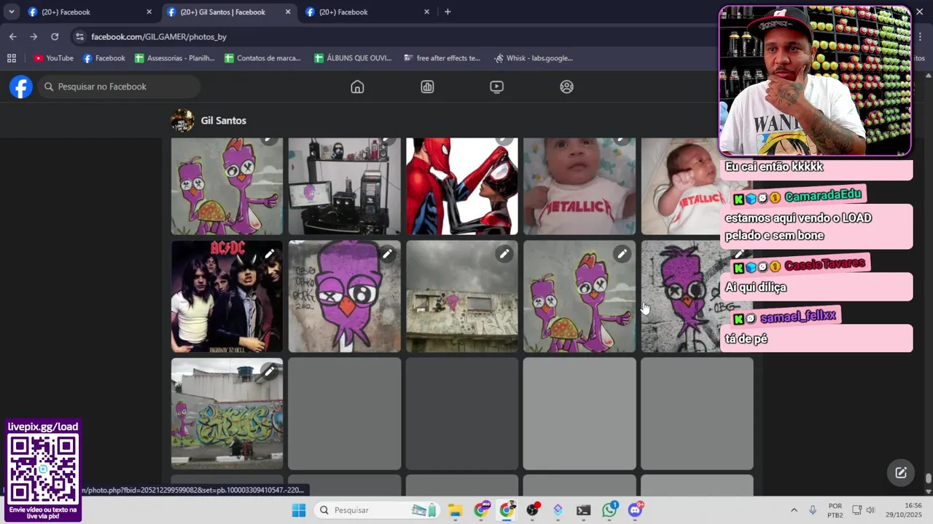View site information icon in address bar
The height and width of the screenshot is (524, 933).
point(79,36)
